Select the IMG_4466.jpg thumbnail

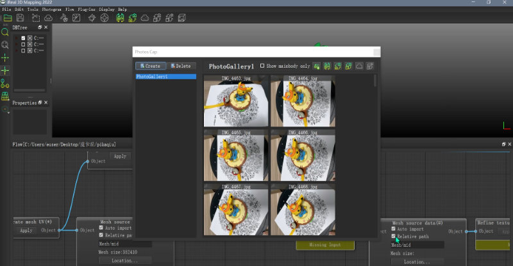point(303,155)
